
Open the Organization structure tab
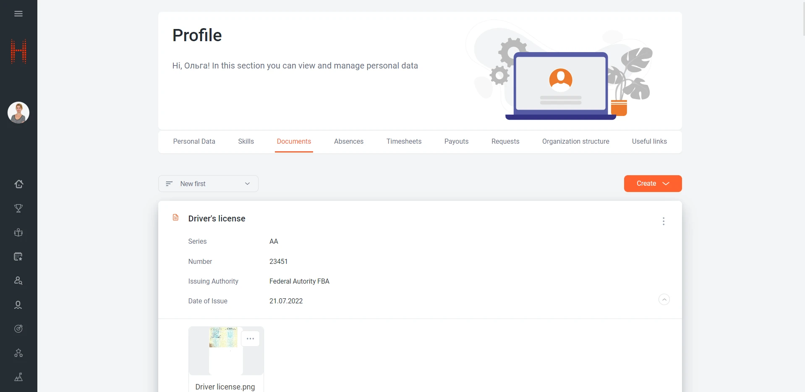[575, 142]
